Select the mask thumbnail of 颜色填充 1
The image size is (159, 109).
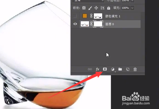[x=98, y=16]
